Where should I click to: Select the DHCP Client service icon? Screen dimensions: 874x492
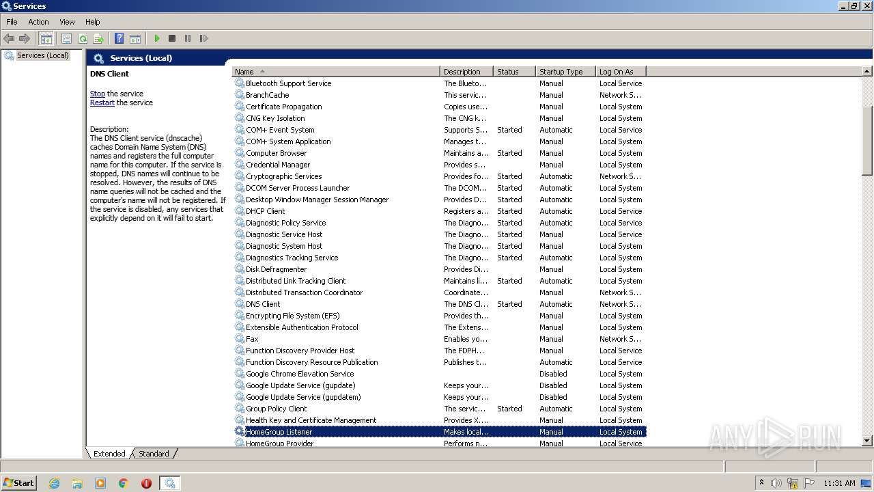(240, 211)
